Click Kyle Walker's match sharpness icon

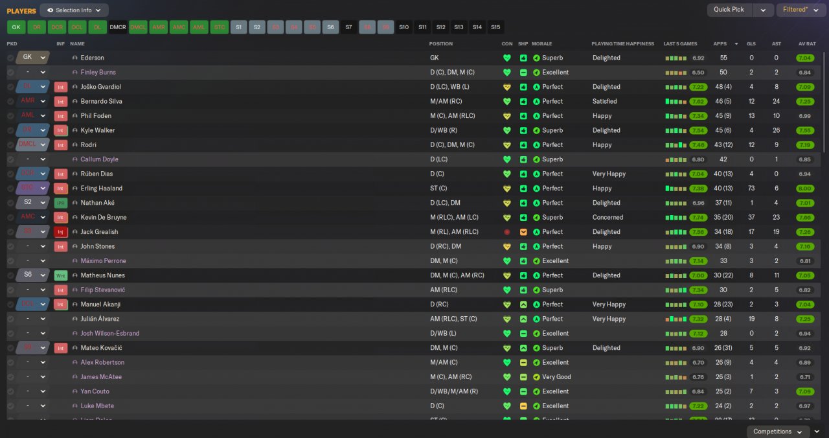523,130
